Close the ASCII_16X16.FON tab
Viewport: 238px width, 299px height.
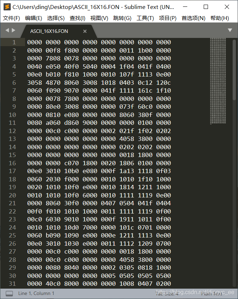point(85,31)
